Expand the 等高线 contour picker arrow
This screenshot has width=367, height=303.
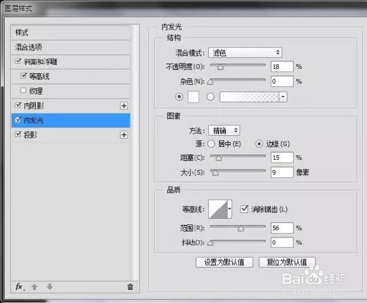(229, 209)
